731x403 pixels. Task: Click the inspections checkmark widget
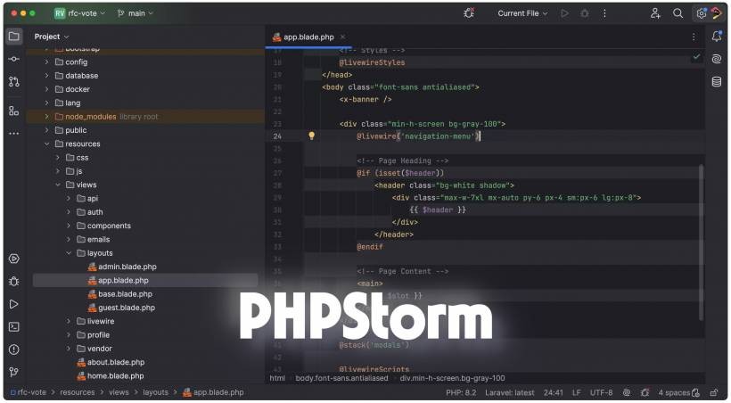(x=696, y=56)
